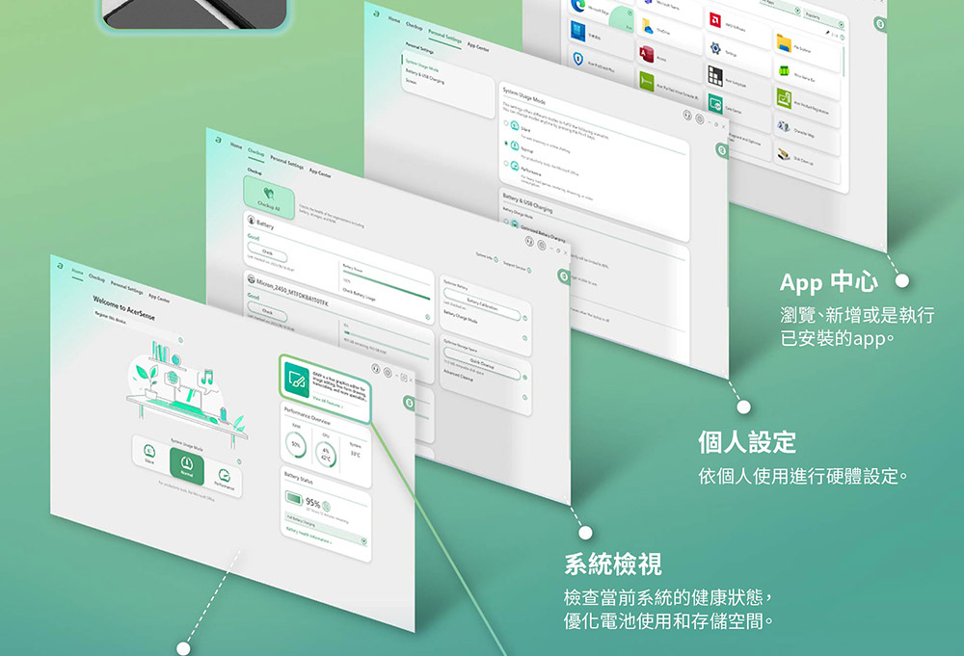The height and width of the screenshot is (656, 964).
Task: Open Personal Settings tab in the Checkup window
Action: click(286, 162)
